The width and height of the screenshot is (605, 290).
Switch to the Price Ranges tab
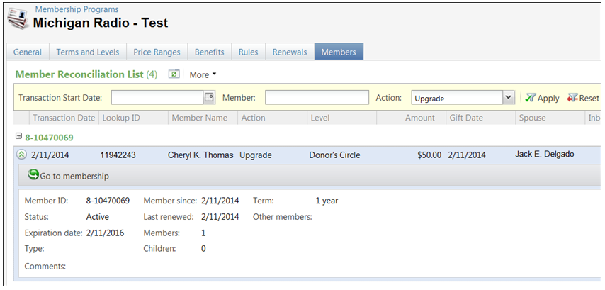pos(157,52)
